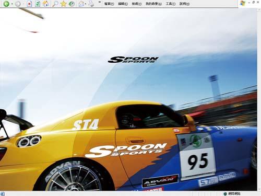
Task: Click the Internet zone globe in status bar
Action: 226,193
